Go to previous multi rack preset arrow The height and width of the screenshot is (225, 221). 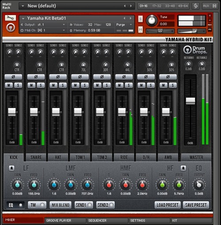[x=125, y=6]
